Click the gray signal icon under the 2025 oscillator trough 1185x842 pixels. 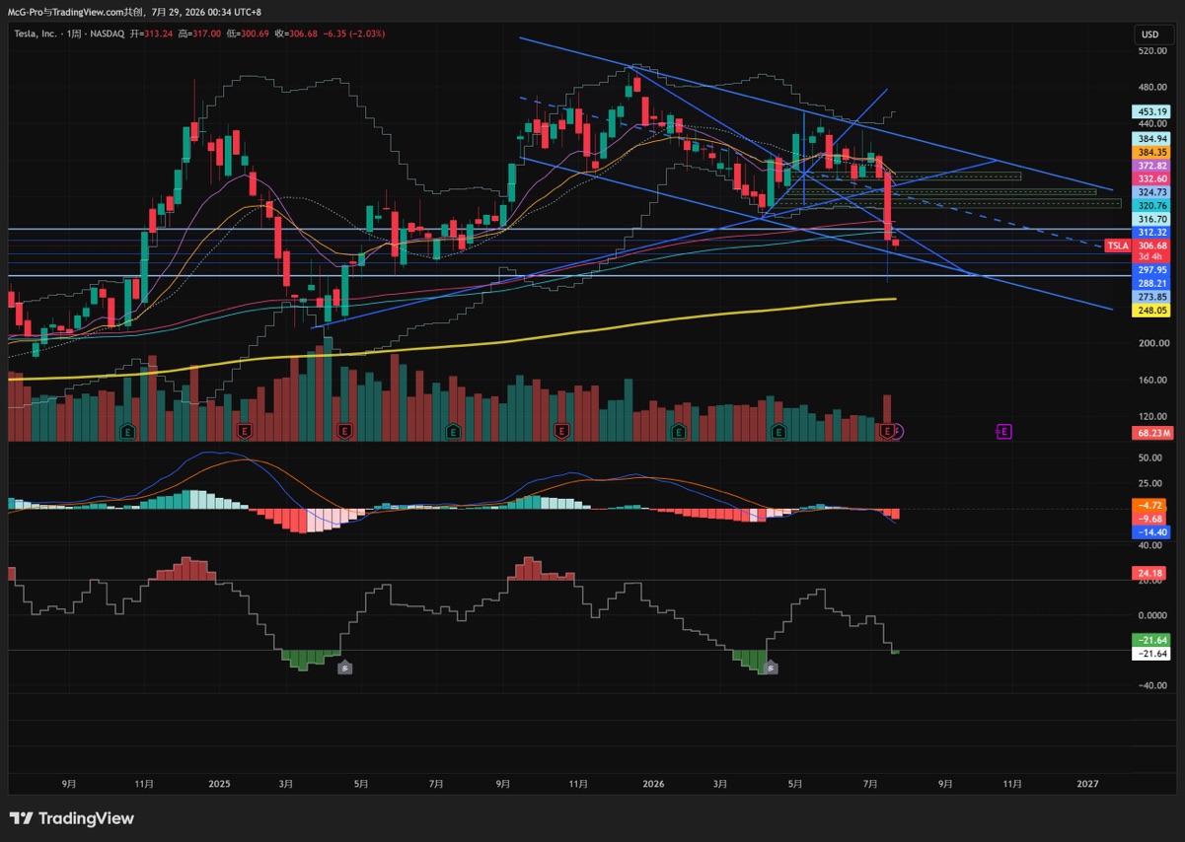click(344, 667)
